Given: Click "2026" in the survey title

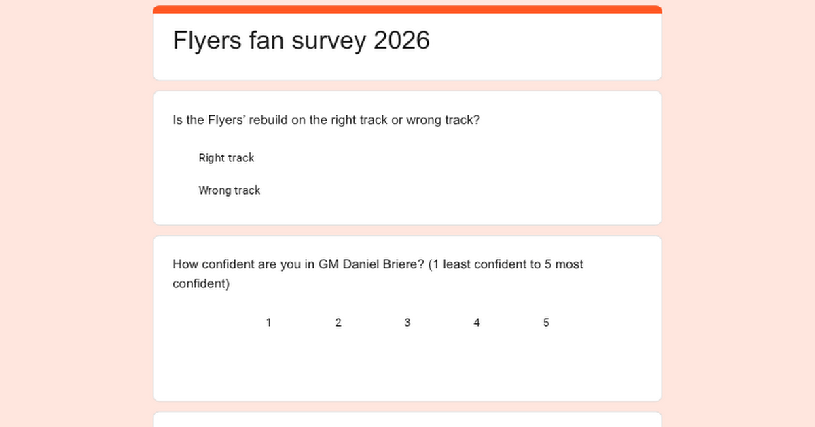Looking at the screenshot, I should coord(401,41).
